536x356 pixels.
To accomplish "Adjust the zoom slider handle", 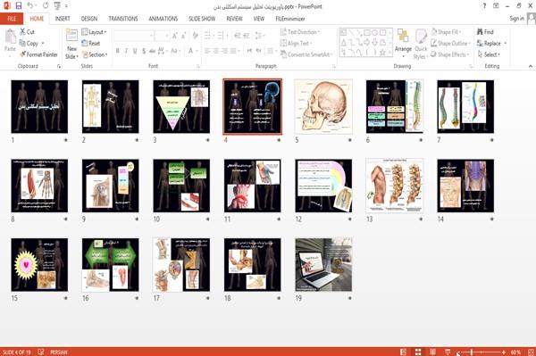I will 471,352.
